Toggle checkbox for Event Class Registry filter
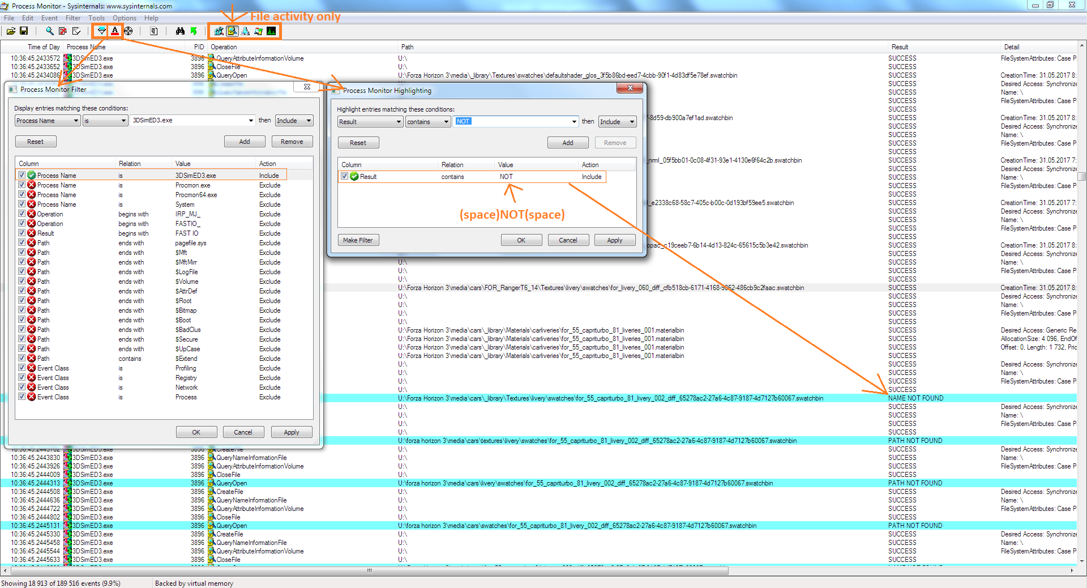This screenshot has height=588, width=1087. [x=22, y=378]
